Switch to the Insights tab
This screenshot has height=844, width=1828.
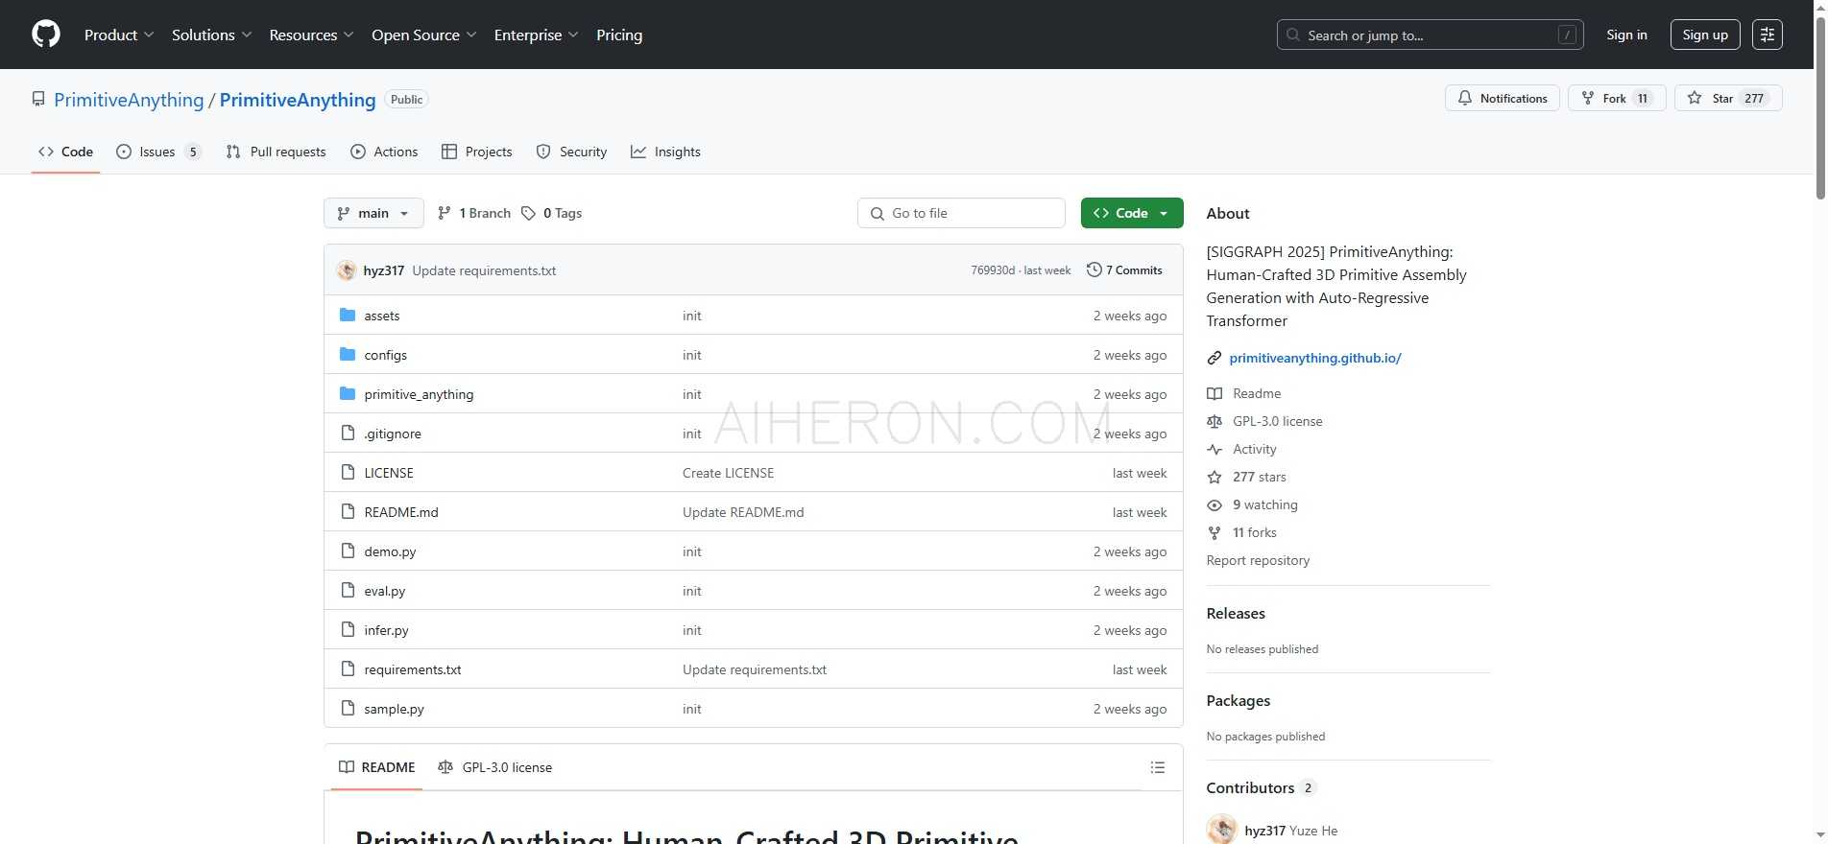pyautogui.click(x=665, y=152)
